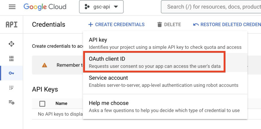
Task: Click the undo arrow icon beside RESTORE
Action: [x=196, y=25]
